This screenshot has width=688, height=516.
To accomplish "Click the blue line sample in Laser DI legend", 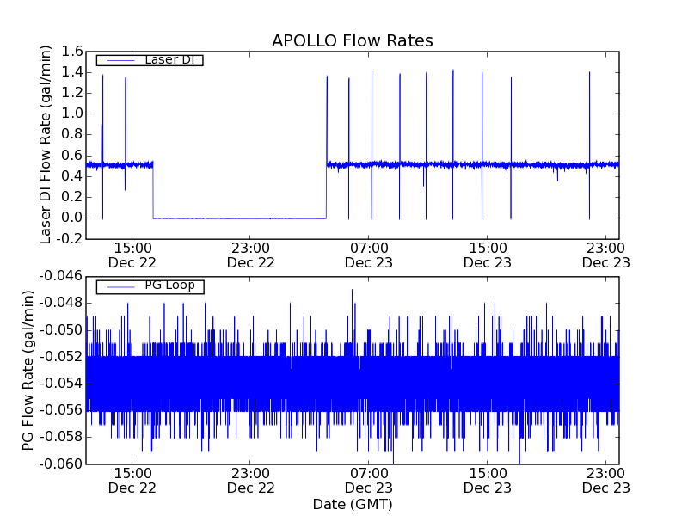I will [119, 60].
